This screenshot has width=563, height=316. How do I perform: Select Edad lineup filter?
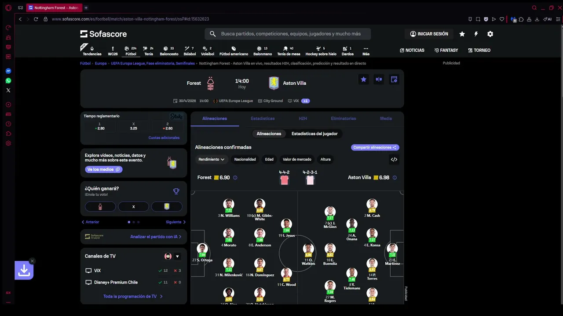point(269,159)
